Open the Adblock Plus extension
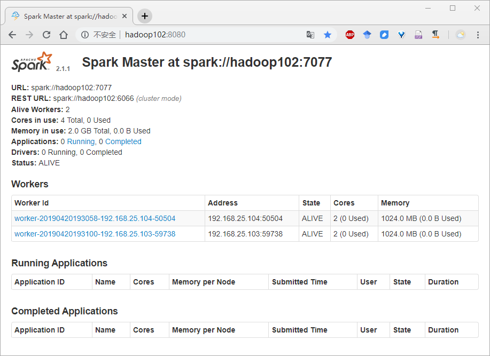The image size is (490, 356). (350, 35)
